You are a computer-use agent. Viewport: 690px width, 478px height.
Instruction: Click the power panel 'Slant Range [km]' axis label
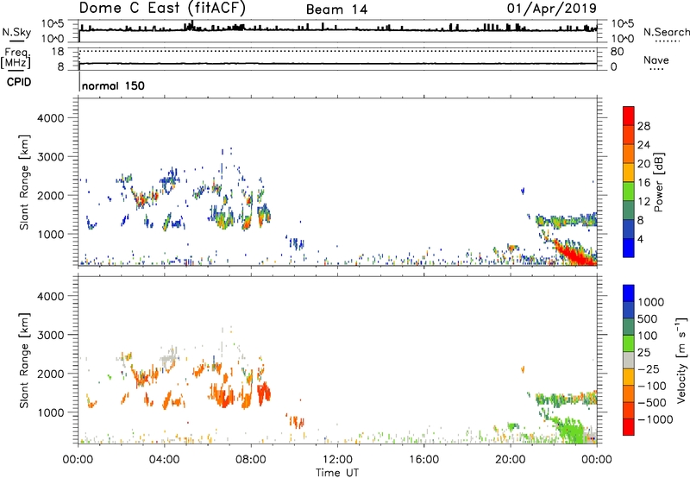(x=24, y=182)
